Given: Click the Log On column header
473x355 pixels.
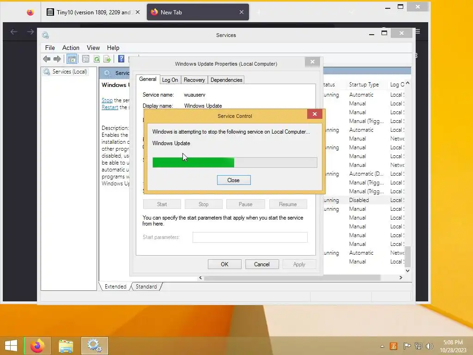Looking at the screenshot, I should tap(397, 85).
